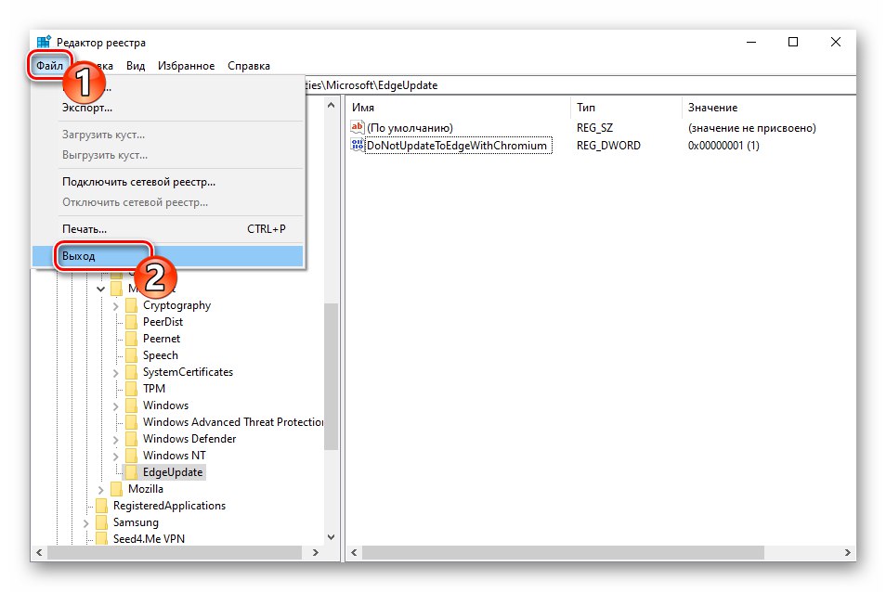Screen dimensions: 886x592
Task: Expand the Cryptography key
Action: point(116,306)
